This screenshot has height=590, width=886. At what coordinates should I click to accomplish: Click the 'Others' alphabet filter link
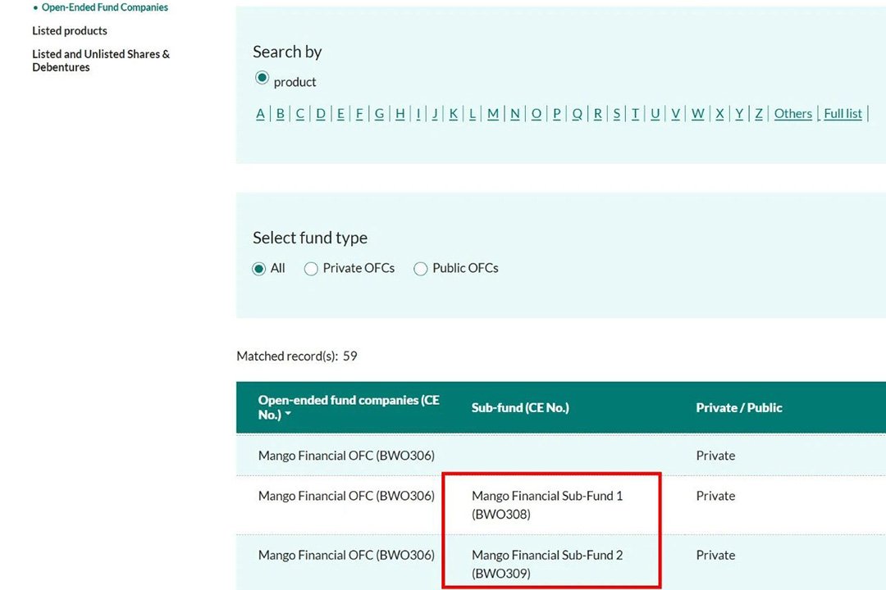(792, 114)
